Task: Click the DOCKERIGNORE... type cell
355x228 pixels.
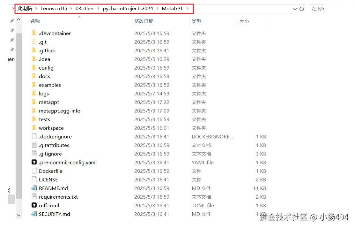Action: [212, 137]
